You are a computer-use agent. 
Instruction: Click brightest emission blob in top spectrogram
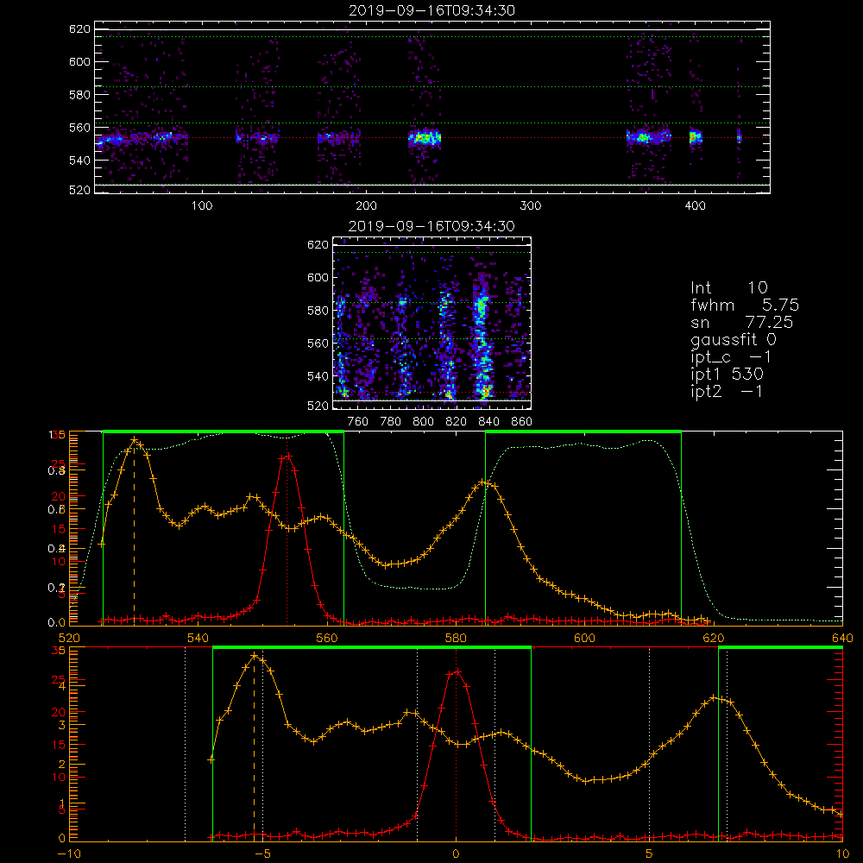coord(425,137)
